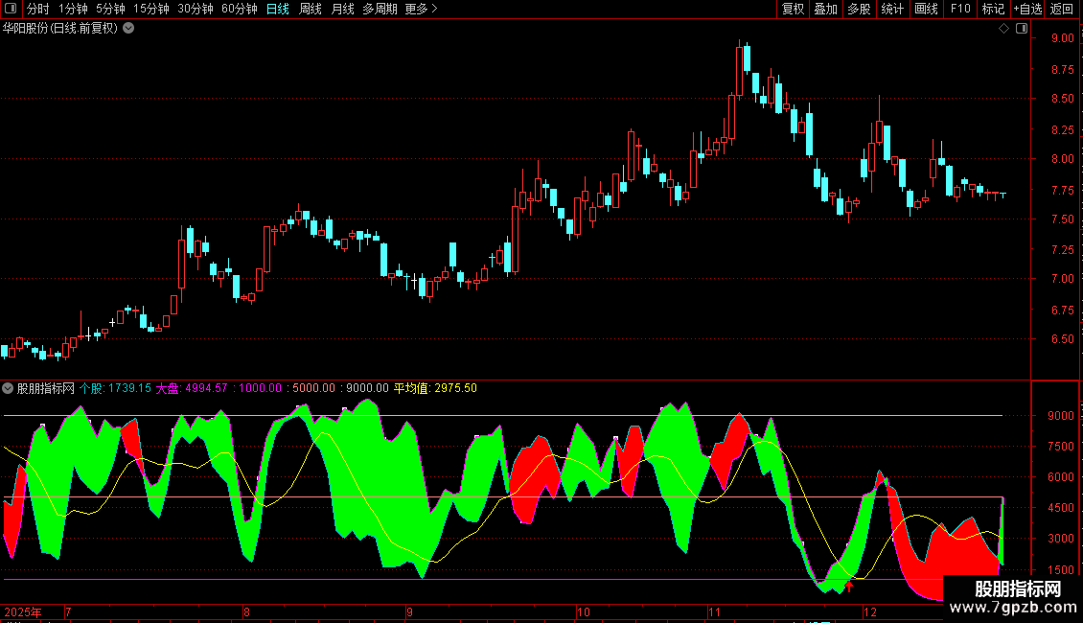Click the month 9 marker on time axis
1083x623 pixels.
click(409, 611)
